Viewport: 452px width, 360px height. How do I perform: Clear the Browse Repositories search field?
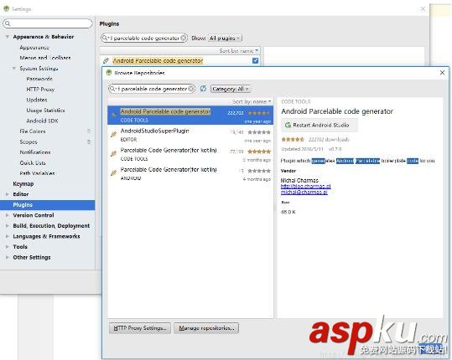[x=191, y=89]
